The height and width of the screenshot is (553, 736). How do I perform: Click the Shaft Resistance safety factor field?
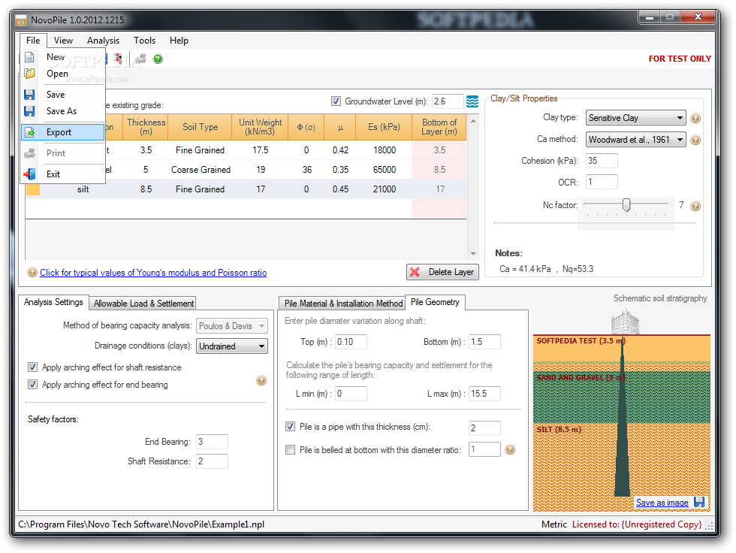click(x=212, y=461)
